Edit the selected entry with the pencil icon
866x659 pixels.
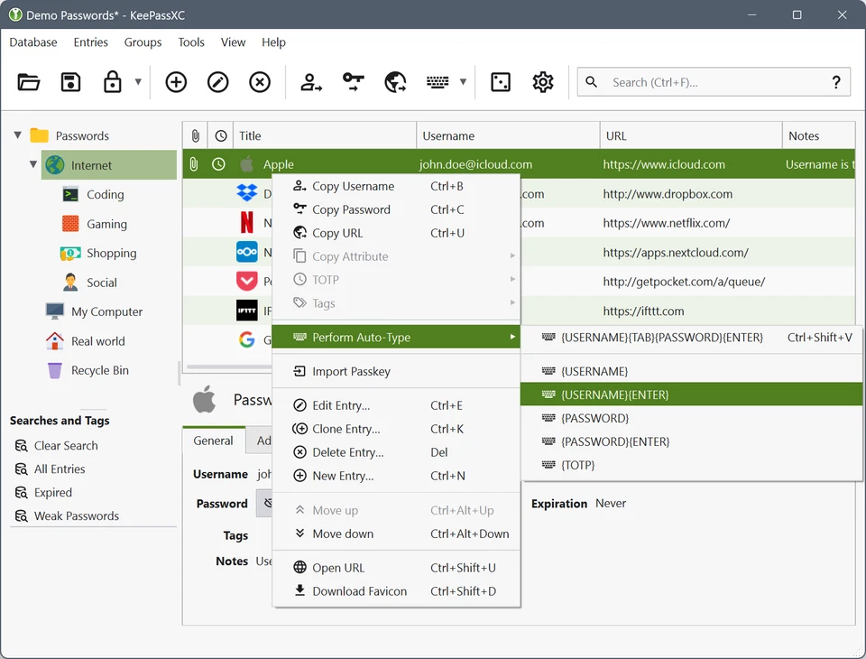(x=217, y=81)
